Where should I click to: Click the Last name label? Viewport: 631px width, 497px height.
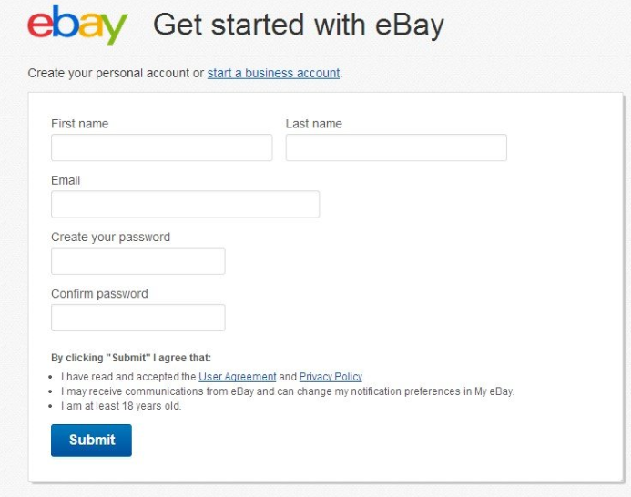314,124
